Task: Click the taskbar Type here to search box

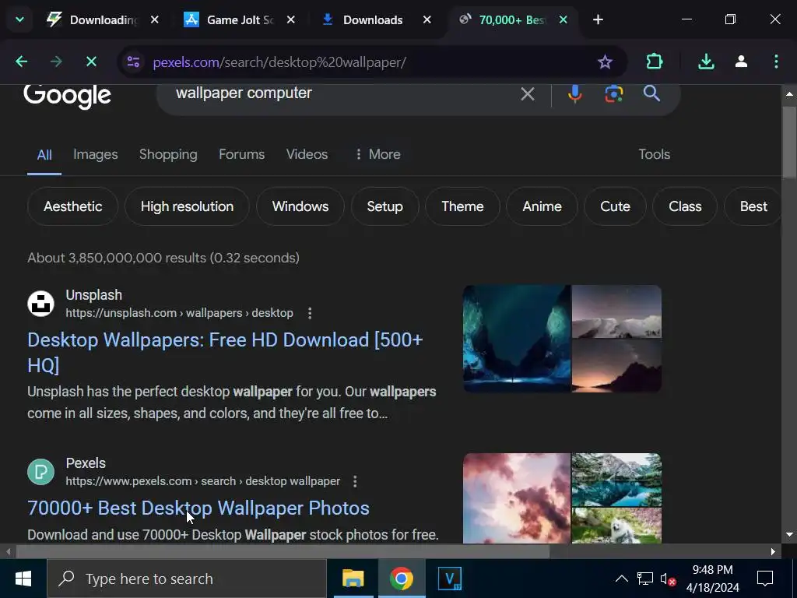Action: (x=187, y=579)
